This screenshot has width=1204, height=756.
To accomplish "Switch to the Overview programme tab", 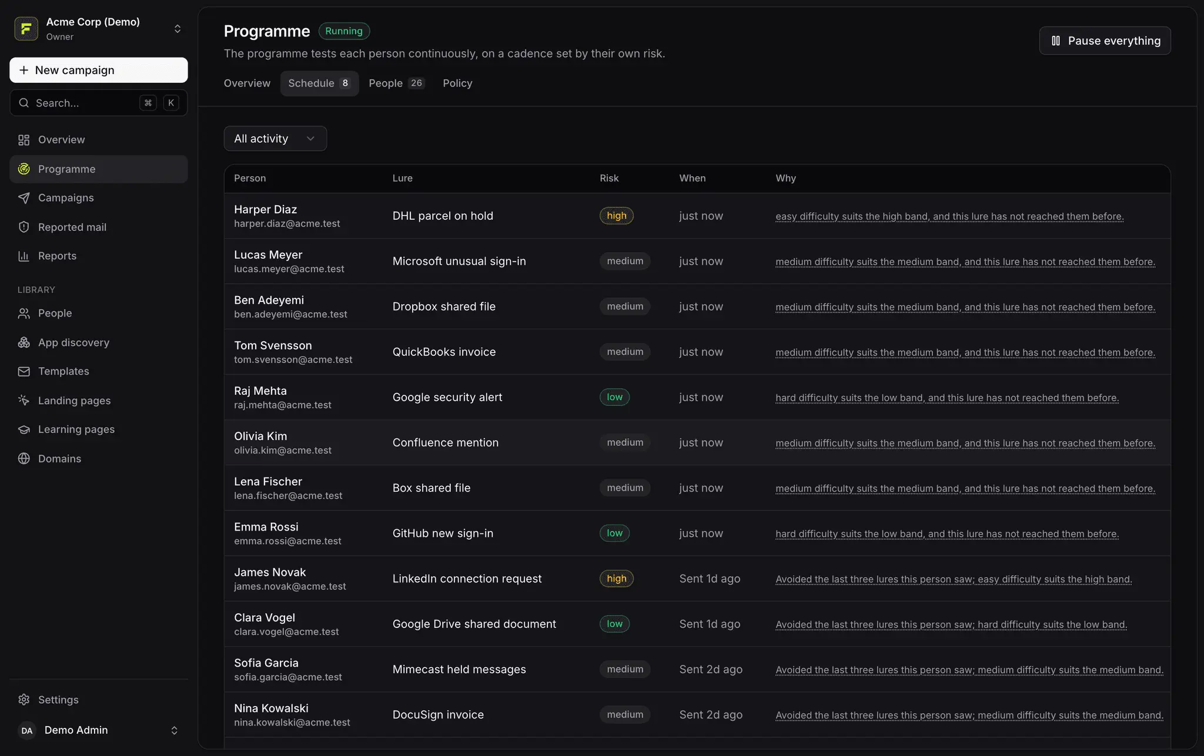I will point(247,83).
